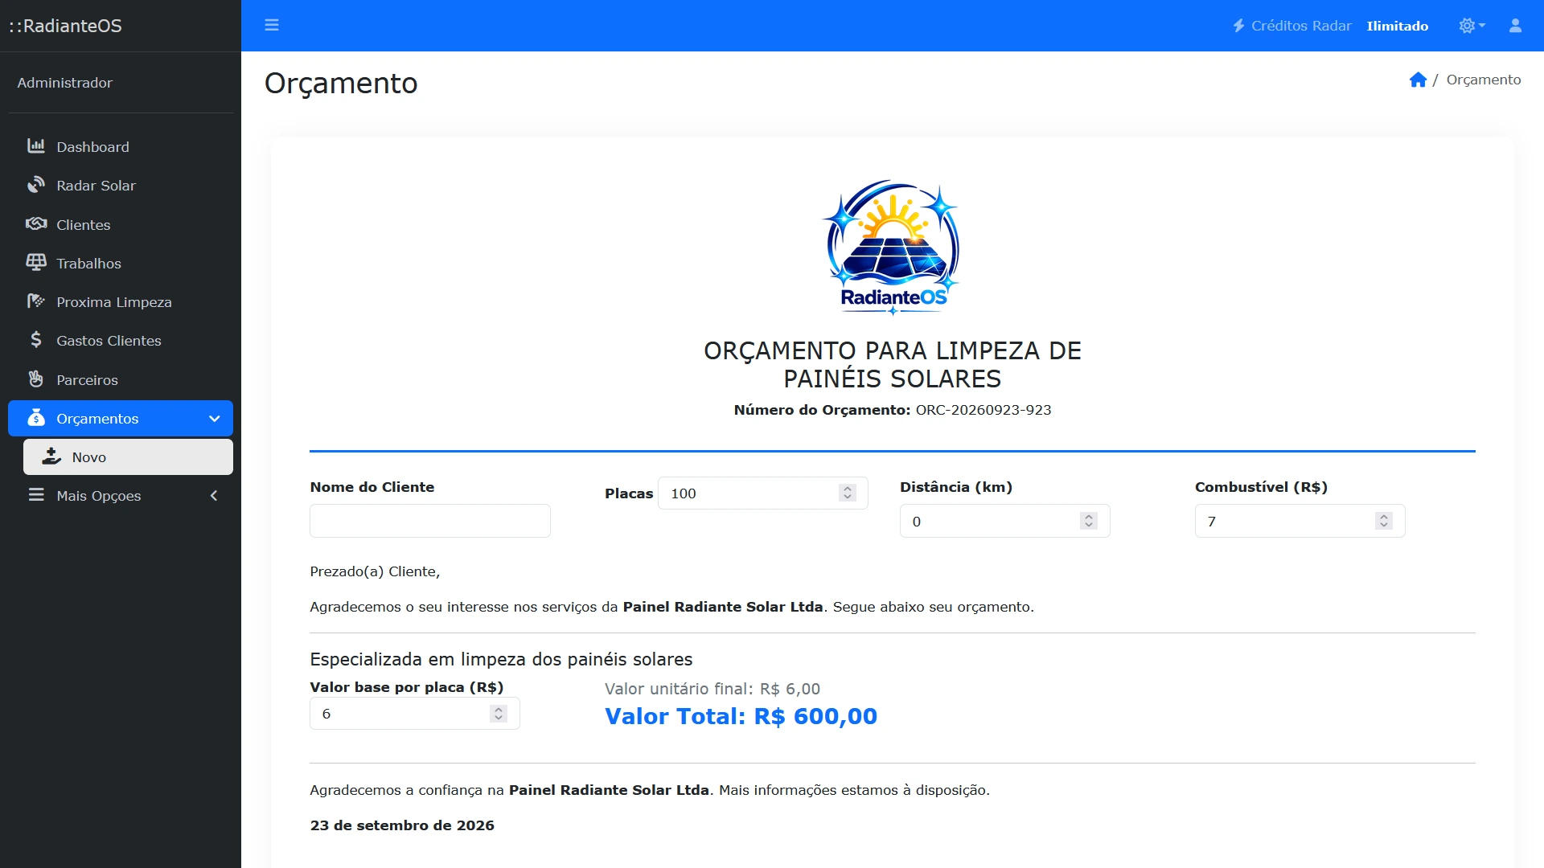
Task: Focus the Valor base por placa field
Action: click(x=415, y=713)
